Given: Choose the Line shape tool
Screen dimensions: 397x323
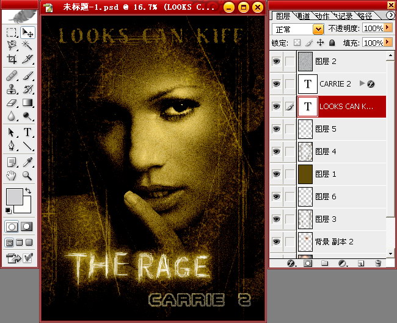Looking at the screenshot, I should (x=27, y=146).
